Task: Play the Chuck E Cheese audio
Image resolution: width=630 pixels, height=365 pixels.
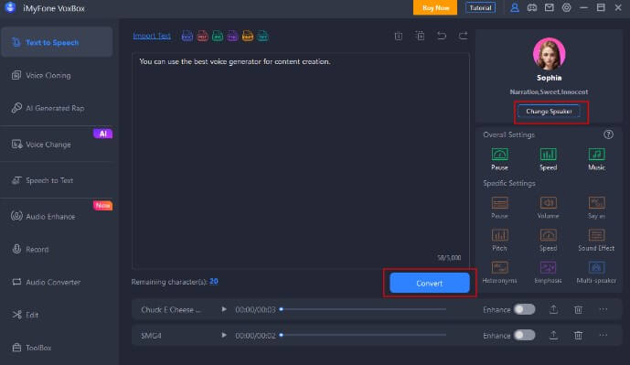Action: 224,309
